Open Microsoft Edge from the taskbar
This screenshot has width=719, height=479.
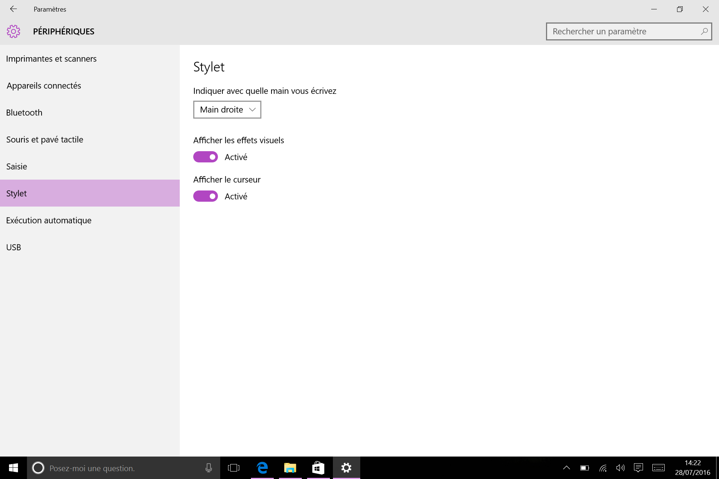[263, 468]
